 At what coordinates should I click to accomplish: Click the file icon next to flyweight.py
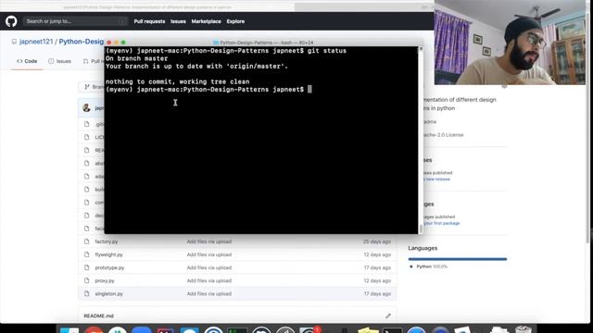(x=87, y=255)
